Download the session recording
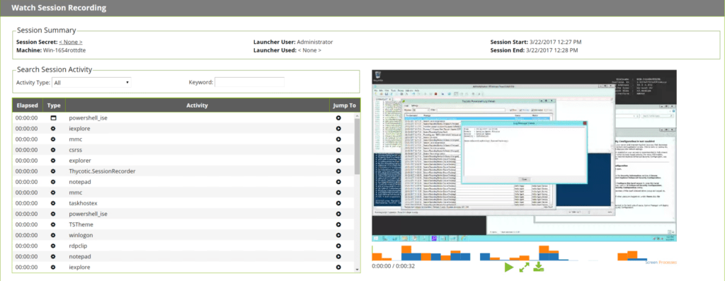Viewport: 725px width, 281px height. [538, 267]
